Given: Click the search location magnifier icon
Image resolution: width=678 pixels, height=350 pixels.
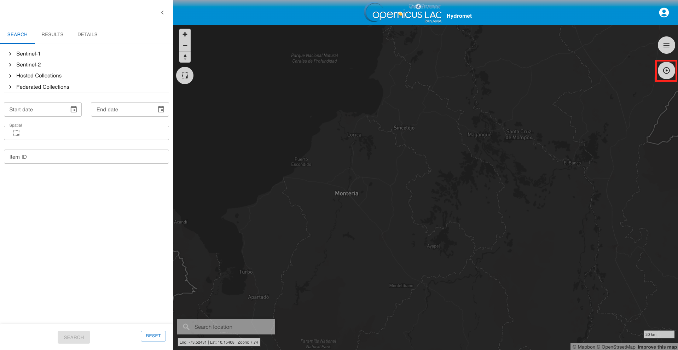Looking at the screenshot, I should click(x=186, y=327).
